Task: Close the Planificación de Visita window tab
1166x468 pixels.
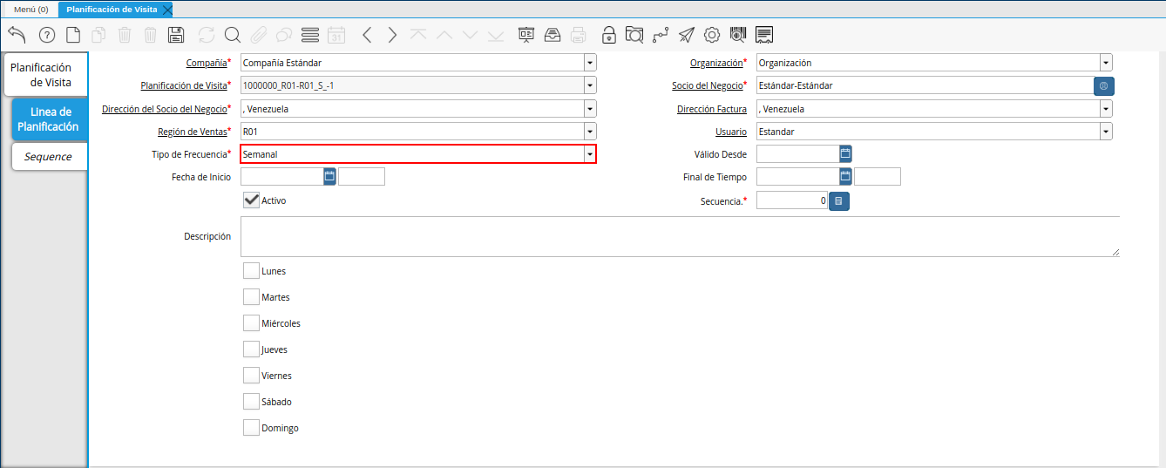Action: [167, 9]
